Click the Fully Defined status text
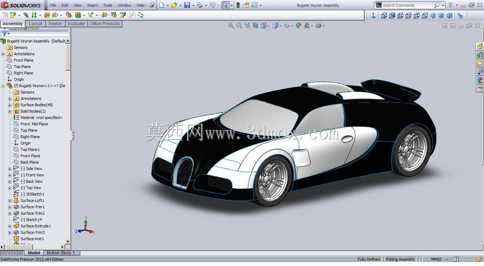 pyautogui.click(x=369, y=259)
